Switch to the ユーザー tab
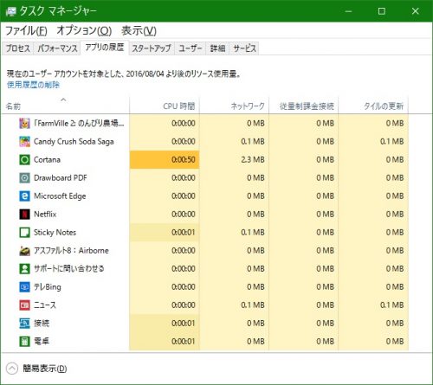This screenshot has width=433, height=385. (x=191, y=48)
